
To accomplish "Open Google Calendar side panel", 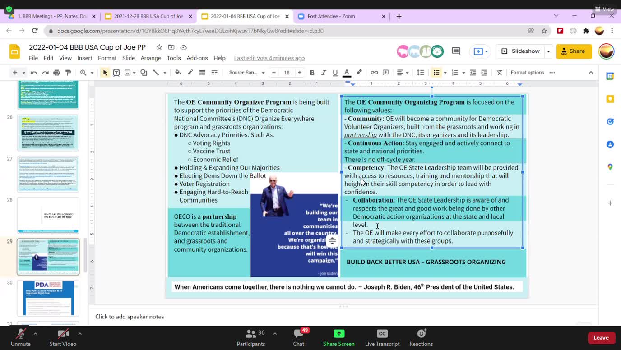I will 610,77.
